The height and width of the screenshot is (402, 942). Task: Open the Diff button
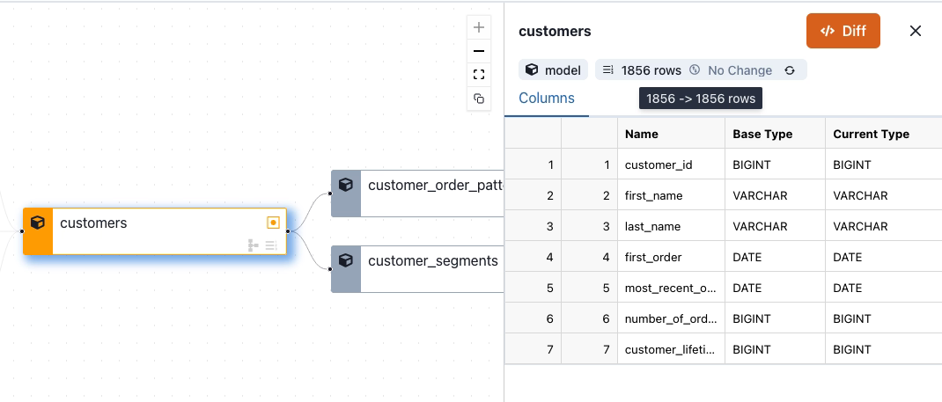click(x=843, y=31)
